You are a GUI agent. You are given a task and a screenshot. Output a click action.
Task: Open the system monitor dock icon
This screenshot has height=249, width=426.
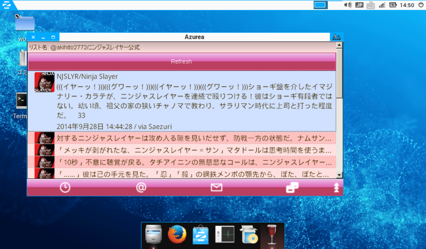tap(225, 234)
